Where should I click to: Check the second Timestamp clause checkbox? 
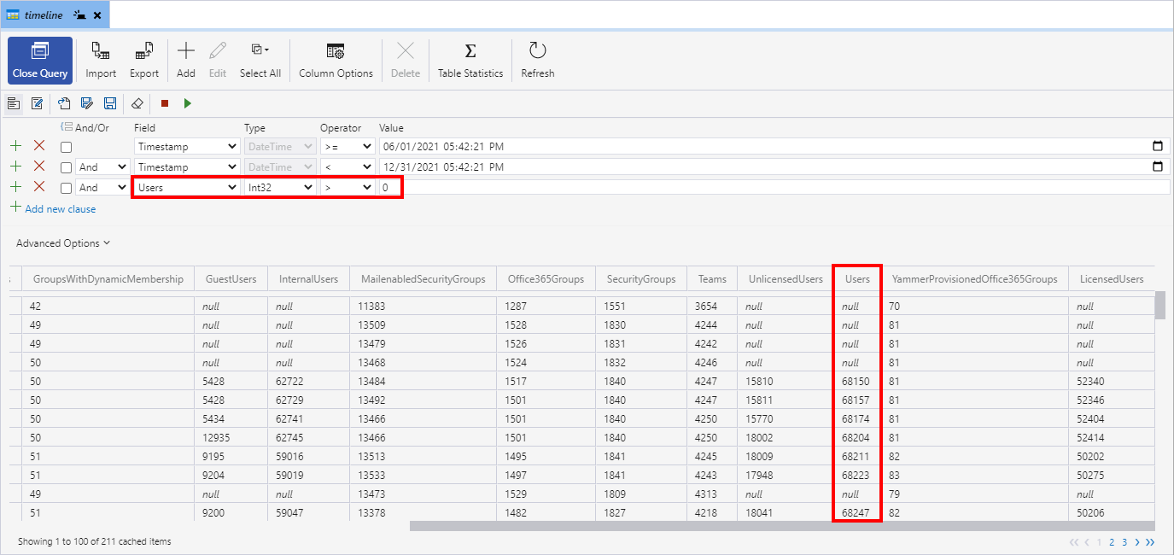66,167
